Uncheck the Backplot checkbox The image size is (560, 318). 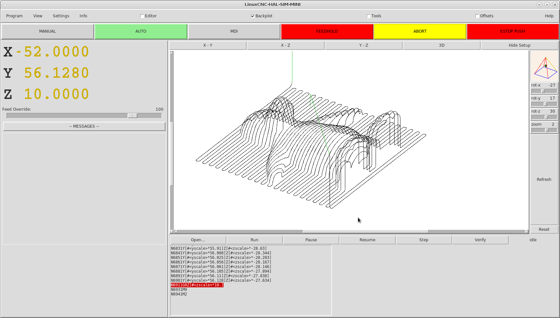point(253,16)
